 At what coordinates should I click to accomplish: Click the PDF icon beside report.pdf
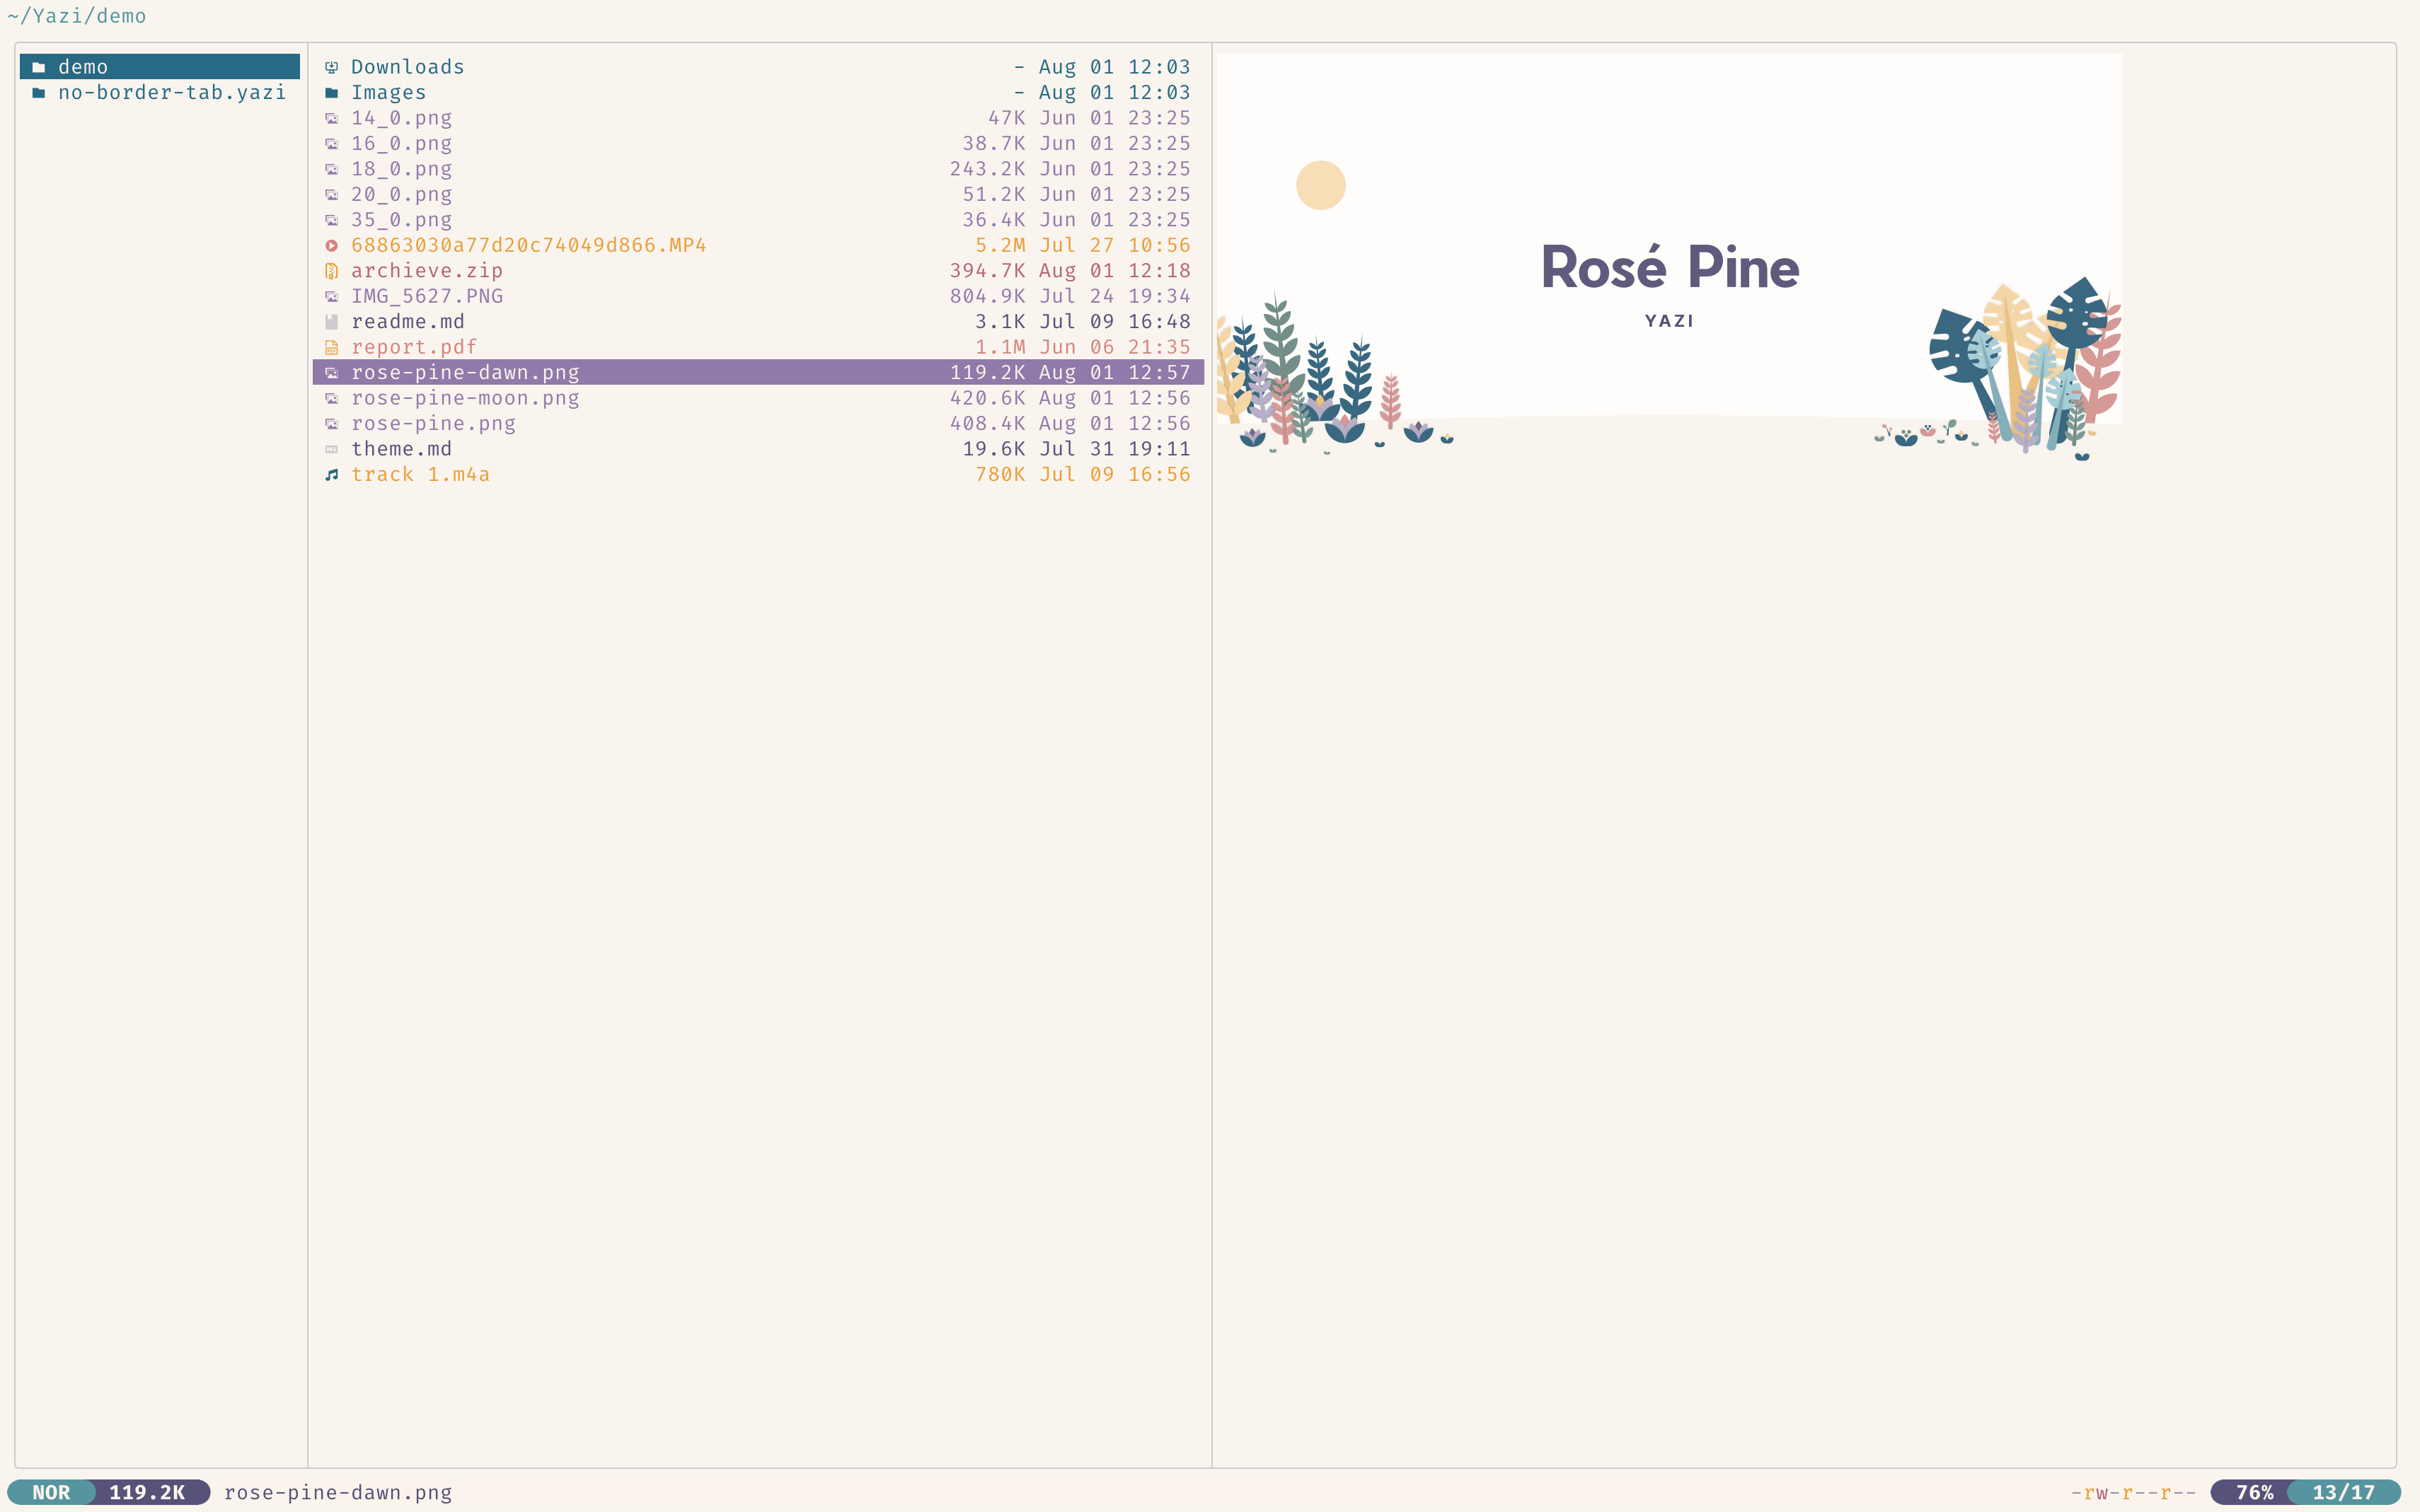pos(331,347)
